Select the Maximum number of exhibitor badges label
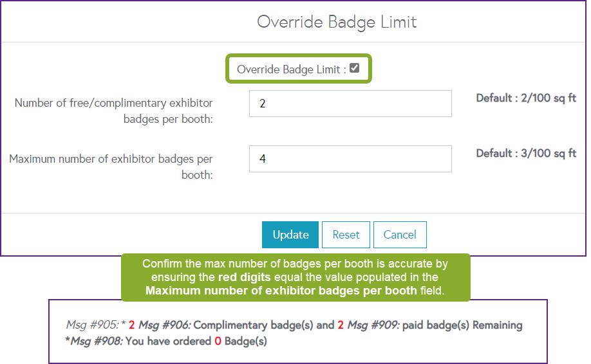This screenshot has height=364, width=591. coord(111,166)
